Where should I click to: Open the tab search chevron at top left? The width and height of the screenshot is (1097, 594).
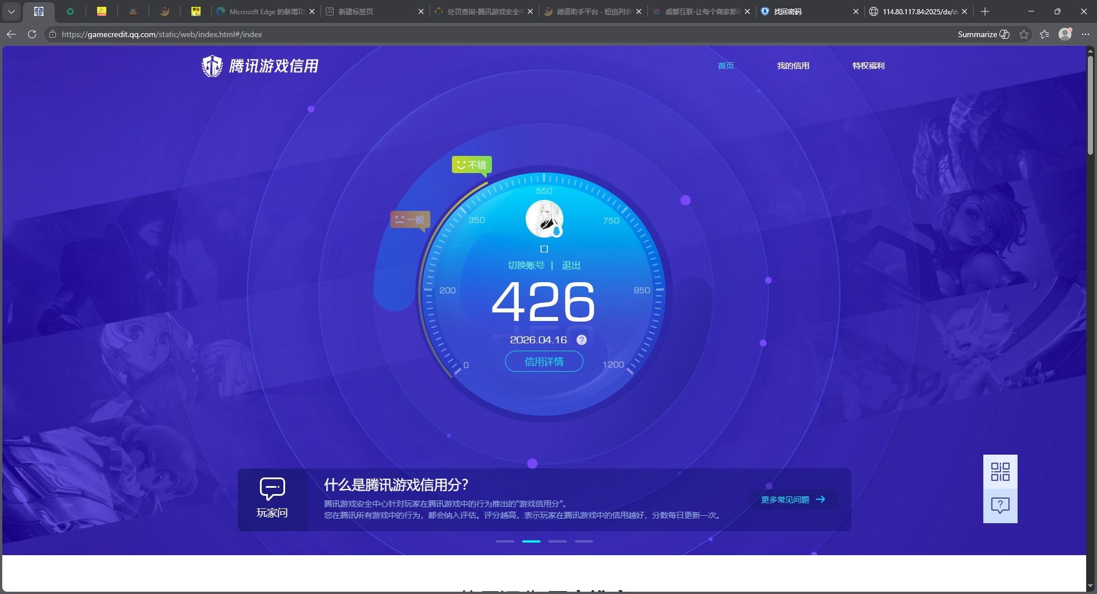point(11,11)
